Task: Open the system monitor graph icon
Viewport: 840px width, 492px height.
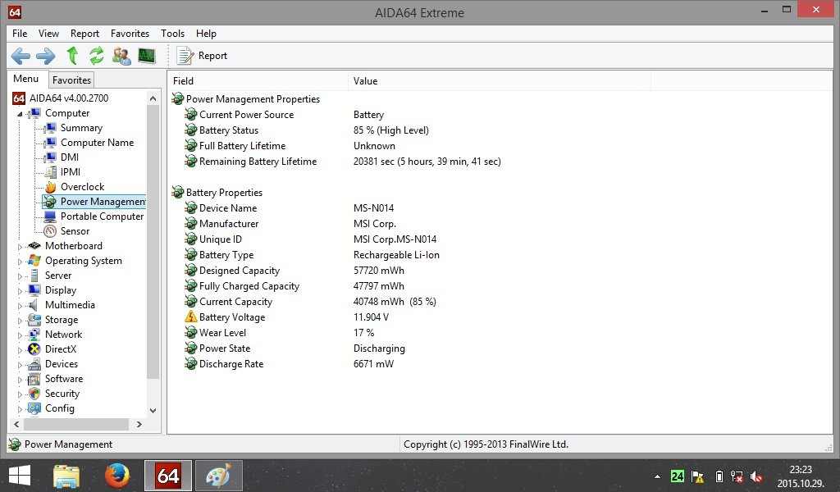Action: point(146,56)
